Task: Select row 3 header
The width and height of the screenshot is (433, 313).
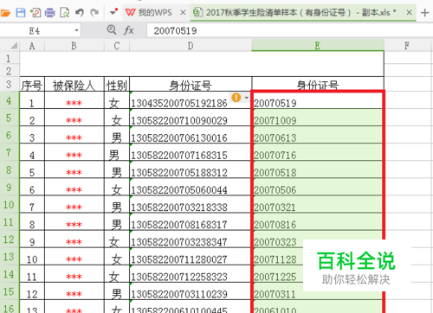Action: (x=9, y=85)
